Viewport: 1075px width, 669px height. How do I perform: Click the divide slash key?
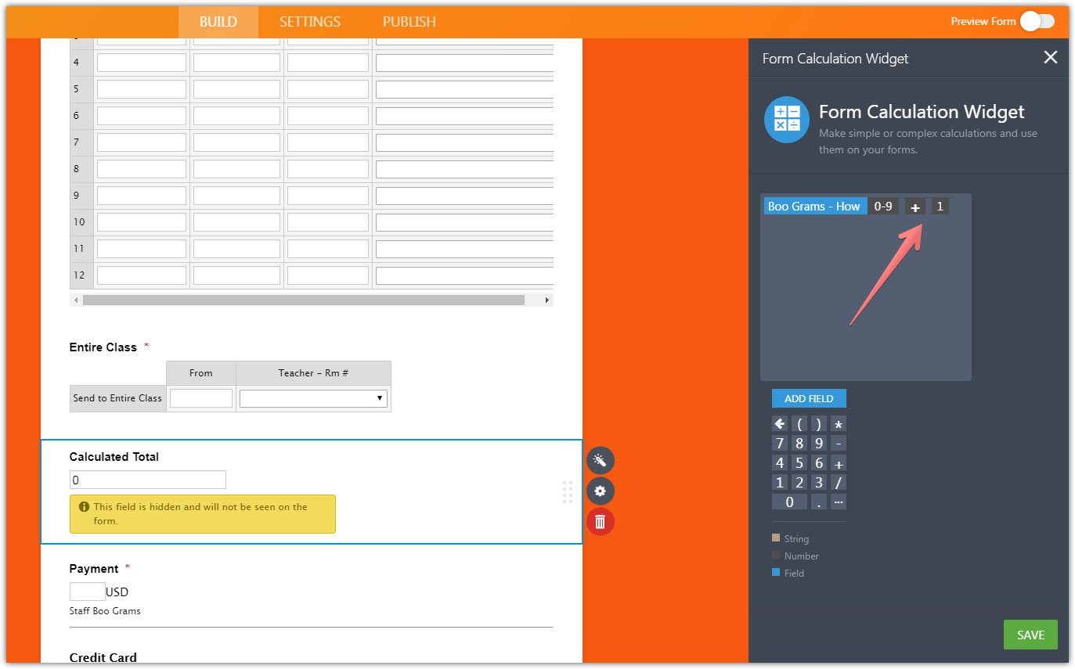click(839, 482)
